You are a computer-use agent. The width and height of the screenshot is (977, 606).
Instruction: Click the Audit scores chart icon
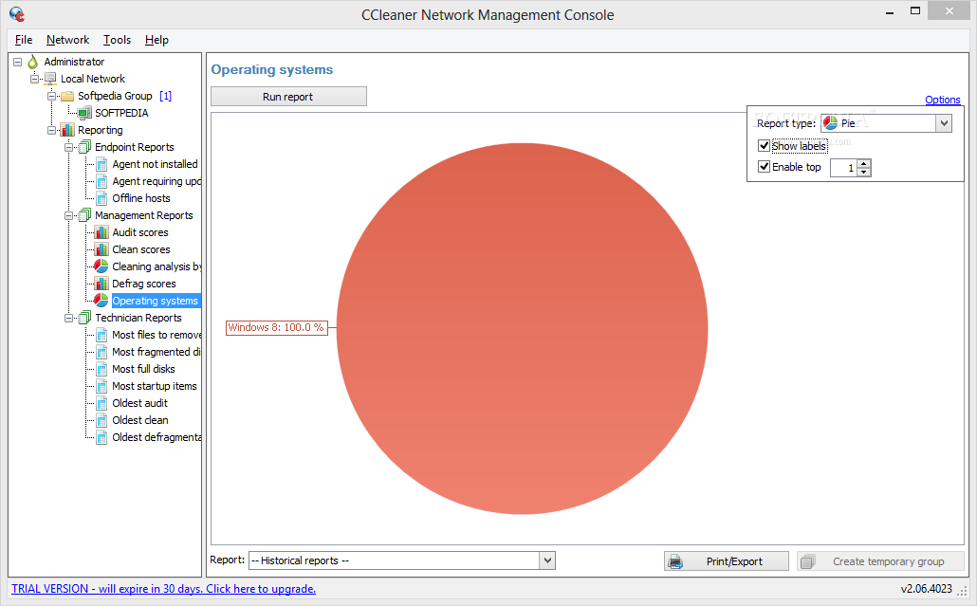click(x=101, y=232)
